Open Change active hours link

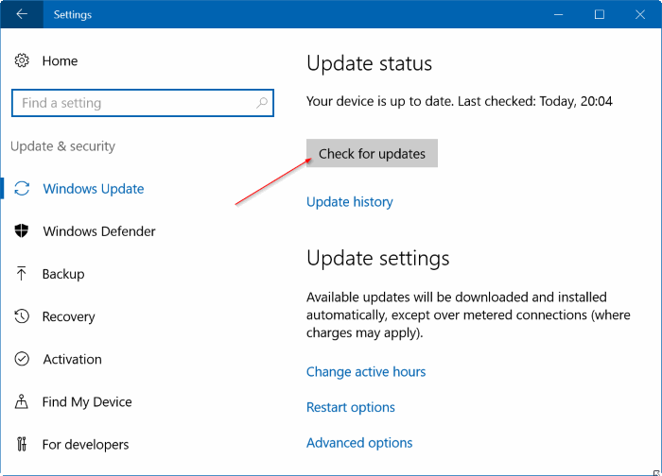coord(366,372)
